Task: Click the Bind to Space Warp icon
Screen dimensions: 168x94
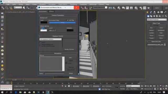Action: [x=11, y=8]
